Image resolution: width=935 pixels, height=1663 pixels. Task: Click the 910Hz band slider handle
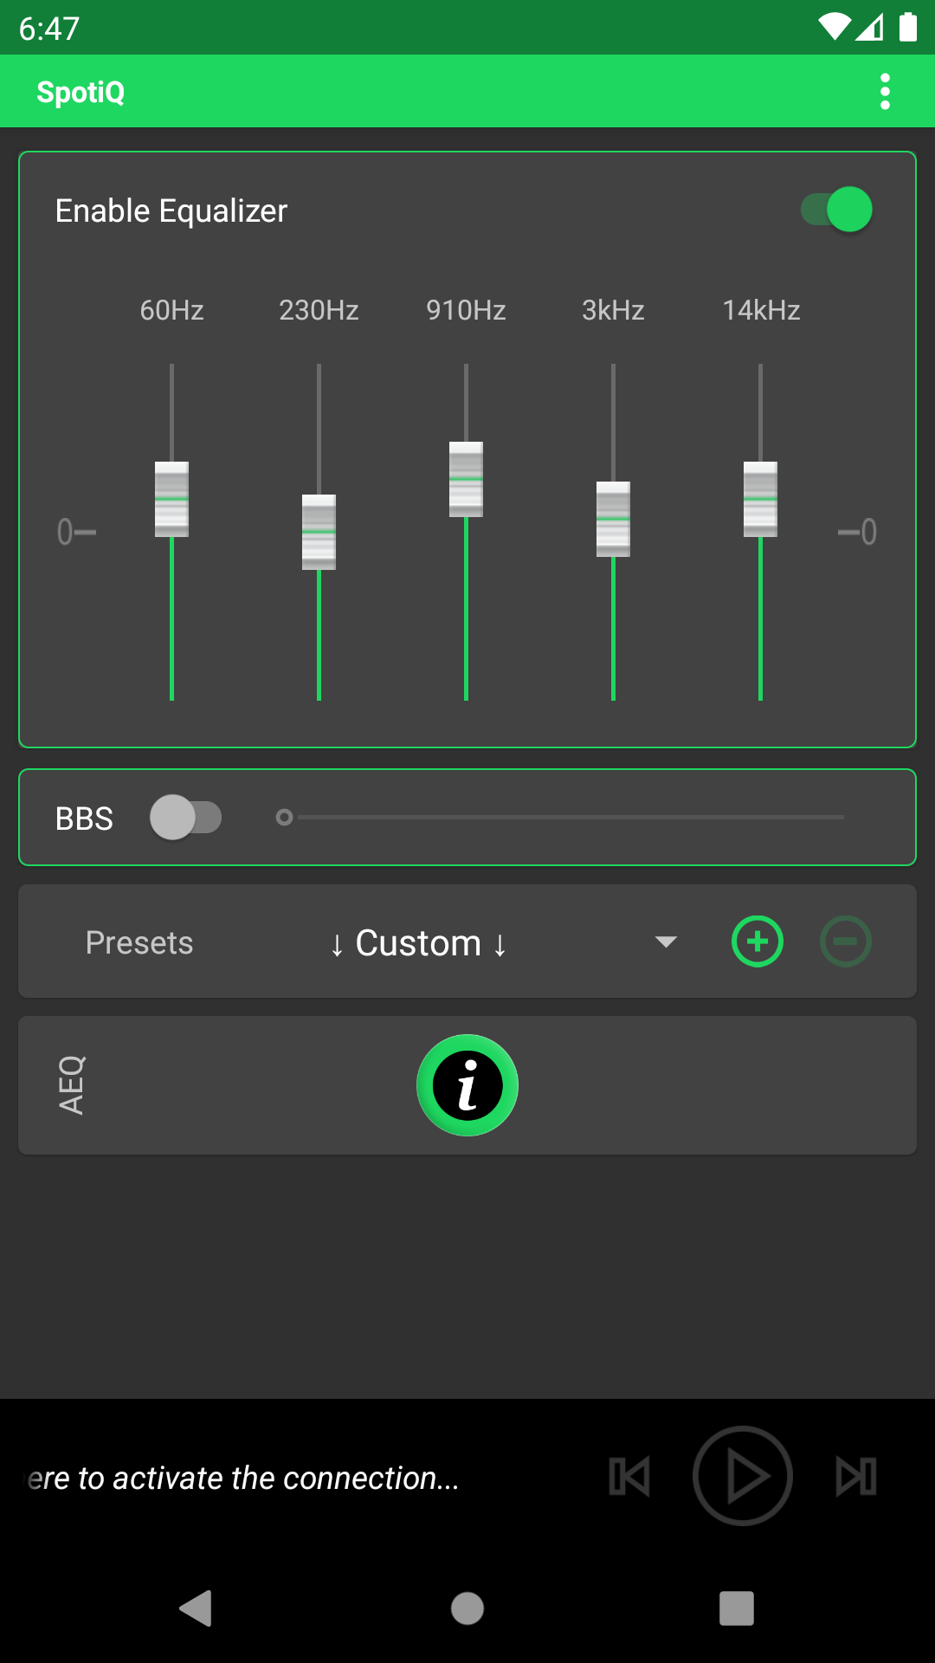466,479
